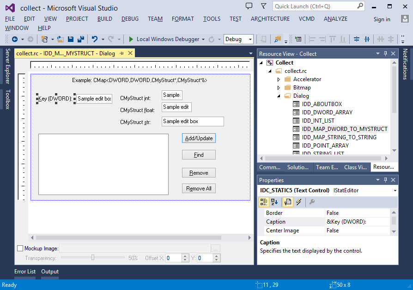Open Property Pages via the wrench icon

(310, 202)
